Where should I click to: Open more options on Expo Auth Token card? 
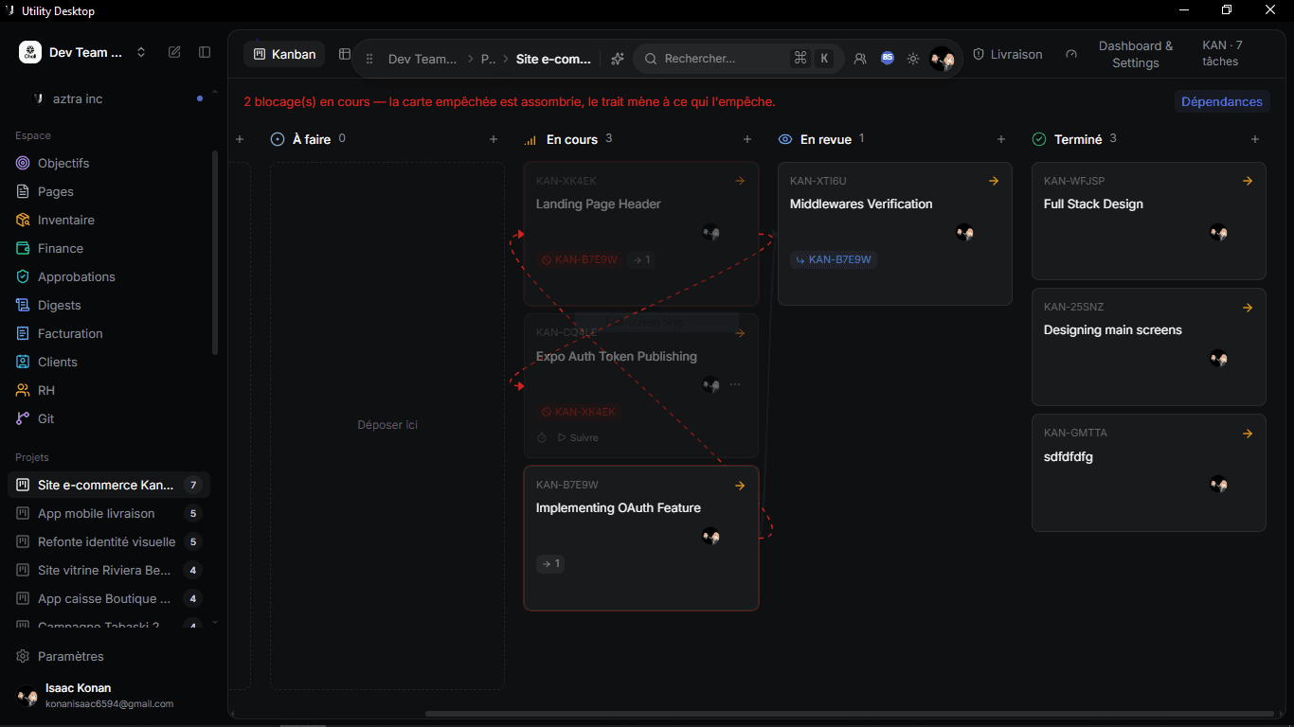(735, 384)
